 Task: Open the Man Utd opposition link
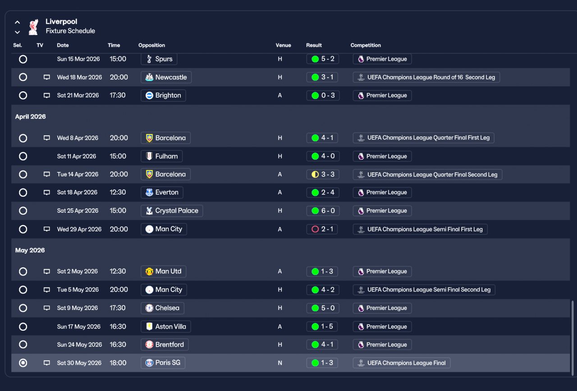coord(164,271)
